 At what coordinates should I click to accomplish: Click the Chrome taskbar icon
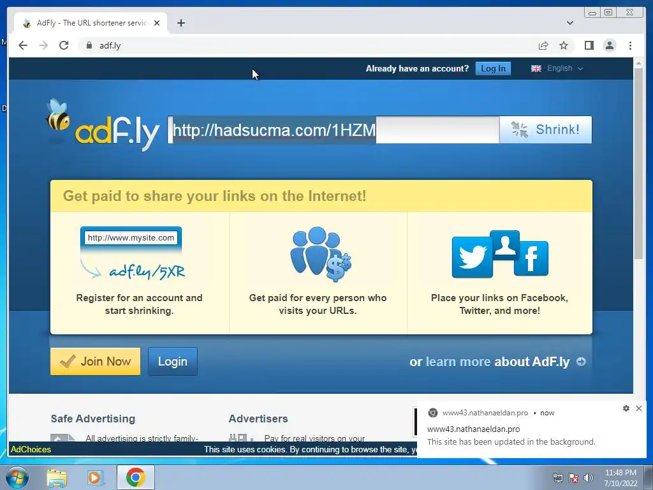coord(136,477)
